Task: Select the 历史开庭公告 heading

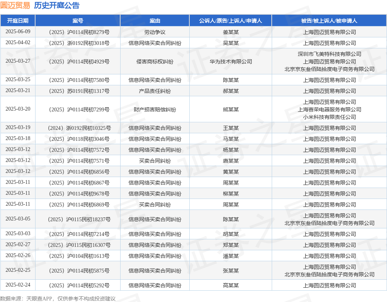Action: pyautogui.click(x=57, y=5)
